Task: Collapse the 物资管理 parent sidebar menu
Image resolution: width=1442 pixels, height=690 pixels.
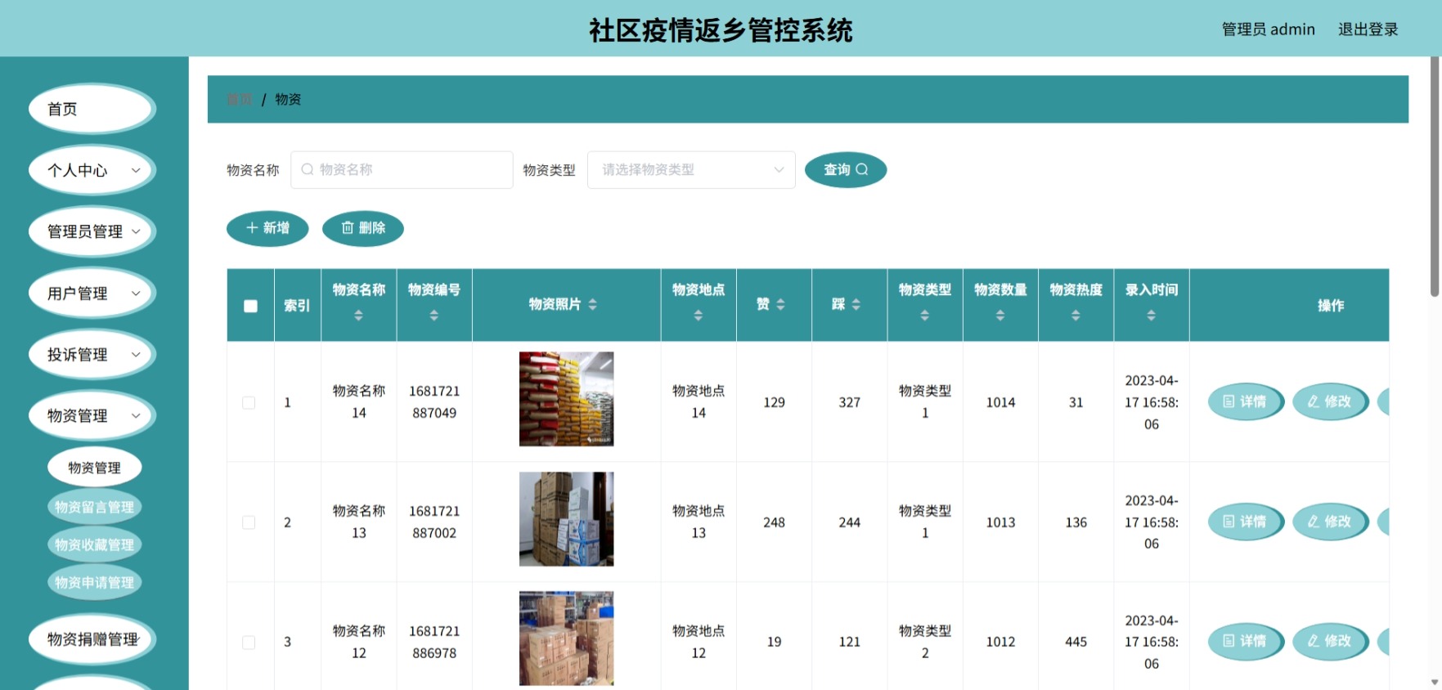Action: click(92, 415)
